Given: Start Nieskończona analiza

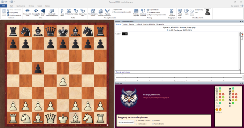Looking at the screenshot, I should pyautogui.click(x=93, y=12).
